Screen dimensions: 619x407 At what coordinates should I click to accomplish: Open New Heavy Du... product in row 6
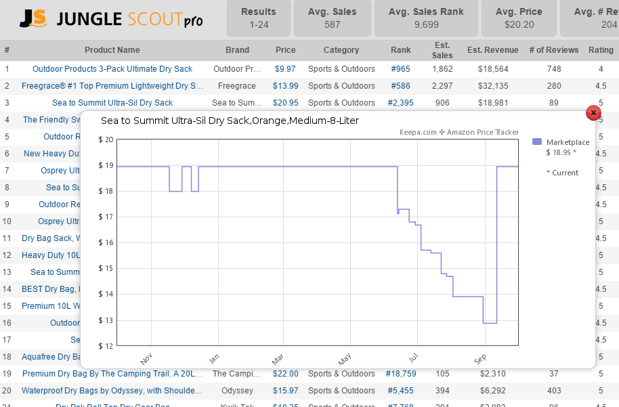point(51,154)
